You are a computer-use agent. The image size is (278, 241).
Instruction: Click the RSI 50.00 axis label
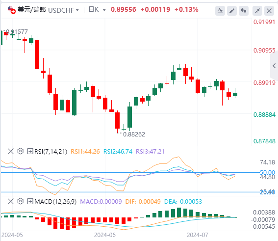(267, 172)
